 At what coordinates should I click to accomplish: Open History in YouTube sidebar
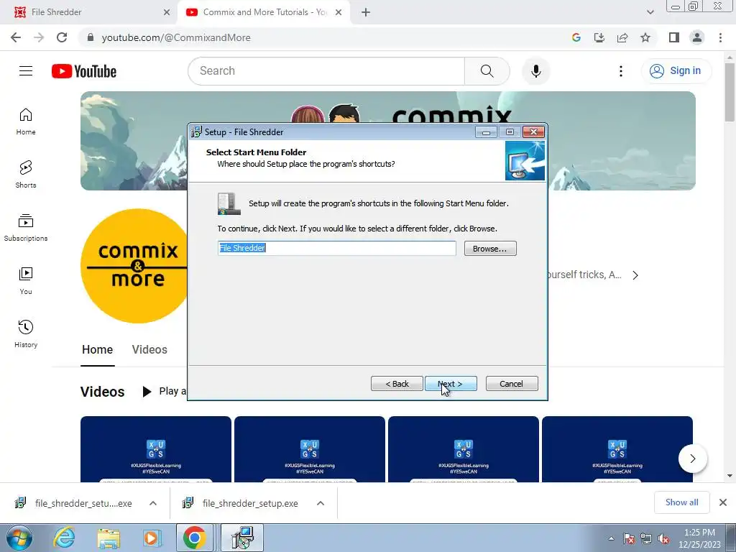coord(26,333)
